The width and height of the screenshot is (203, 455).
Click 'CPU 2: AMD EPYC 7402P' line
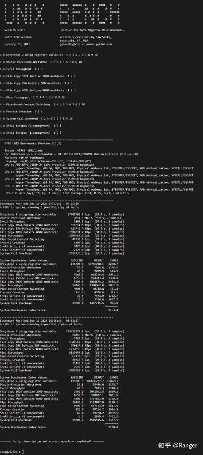pyautogui.click(x=50, y=179)
